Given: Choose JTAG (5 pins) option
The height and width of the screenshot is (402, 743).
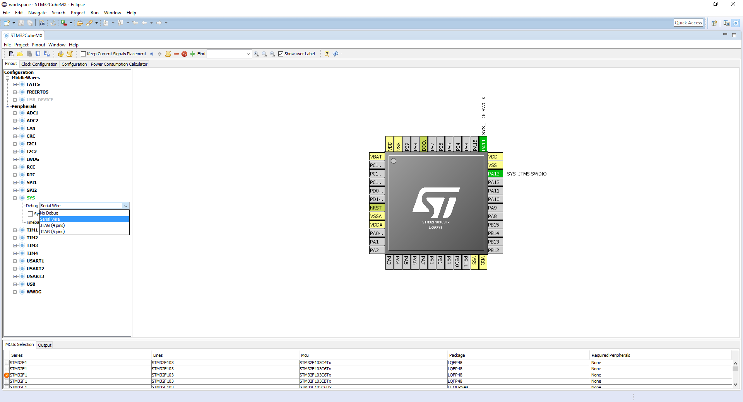Looking at the screenshot, I should [x=84, y=232].
